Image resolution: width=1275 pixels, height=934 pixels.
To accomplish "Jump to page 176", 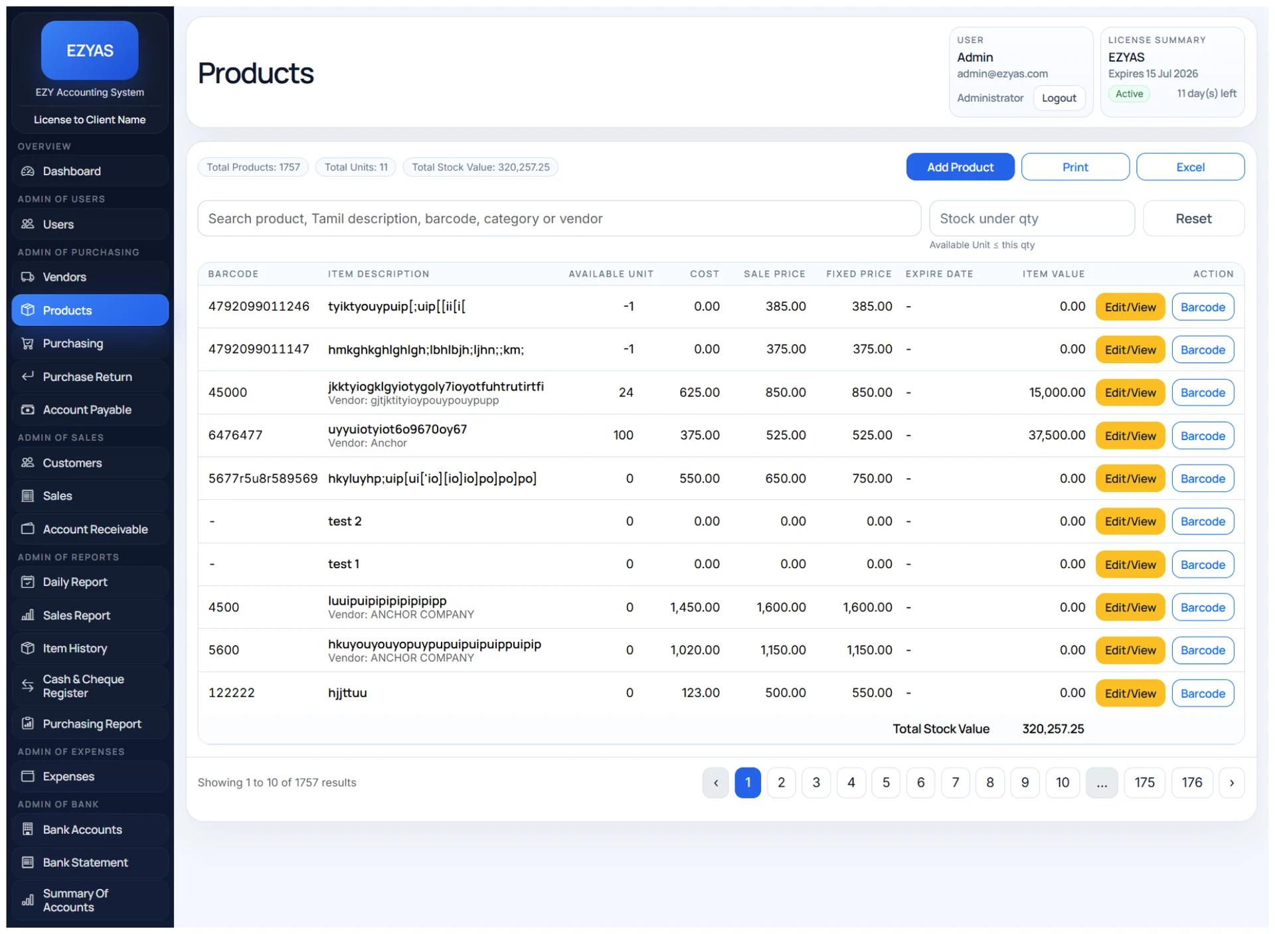I will pos(1192,783).
